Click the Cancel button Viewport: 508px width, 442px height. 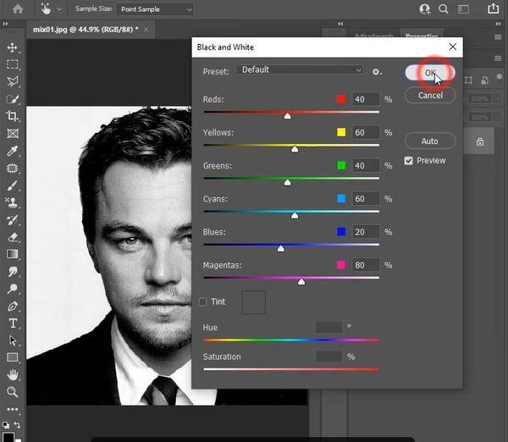click(x=430, y=96)
